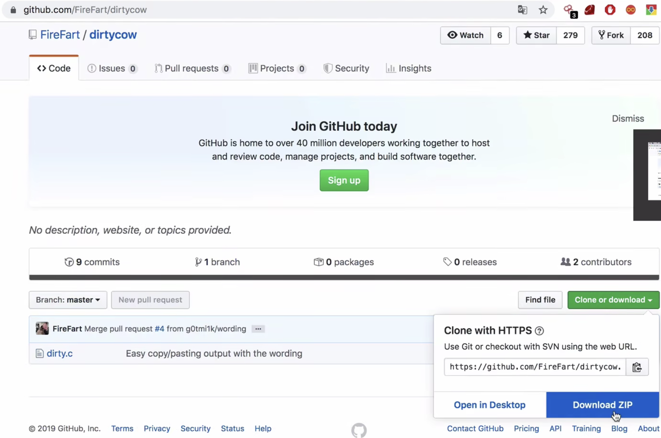Screen dimensions: 661x438
Task: Star the dirtycow repository
Action: (x=536, y=35)
